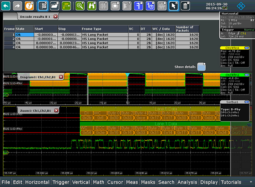This screenshot has width=255, height=187.
Task: Open the Trigger settings label in sidebar
Action: 227,30
